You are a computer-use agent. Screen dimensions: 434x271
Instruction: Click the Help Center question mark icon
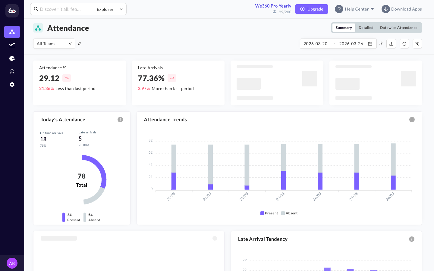pyautogui.click(x=339, y=9)
